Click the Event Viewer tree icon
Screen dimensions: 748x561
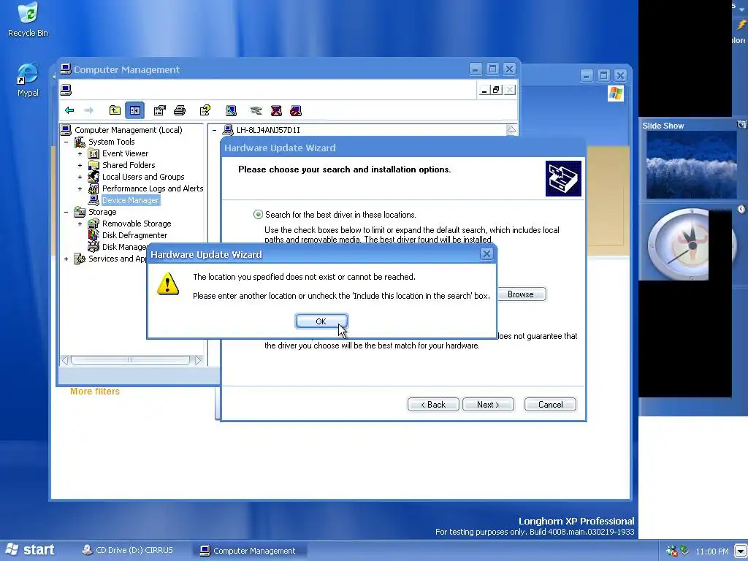tap(94, 153)
